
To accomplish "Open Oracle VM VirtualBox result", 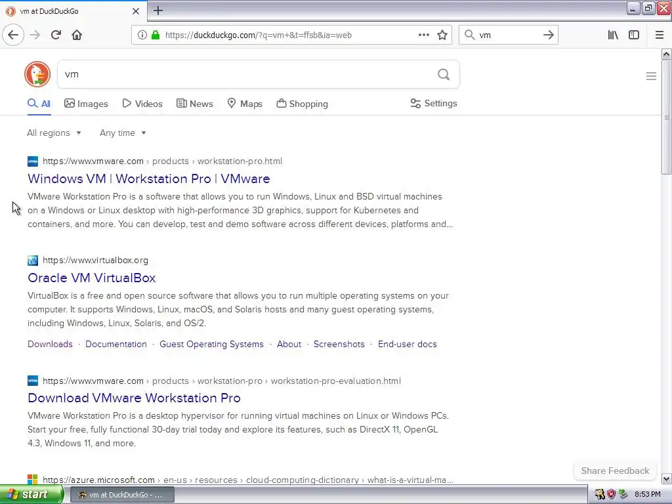I will [x=91, y=278].
